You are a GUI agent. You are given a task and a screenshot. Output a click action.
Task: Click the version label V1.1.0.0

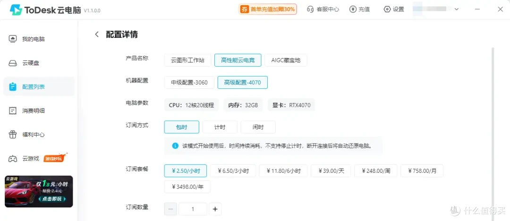click(92, 10)
